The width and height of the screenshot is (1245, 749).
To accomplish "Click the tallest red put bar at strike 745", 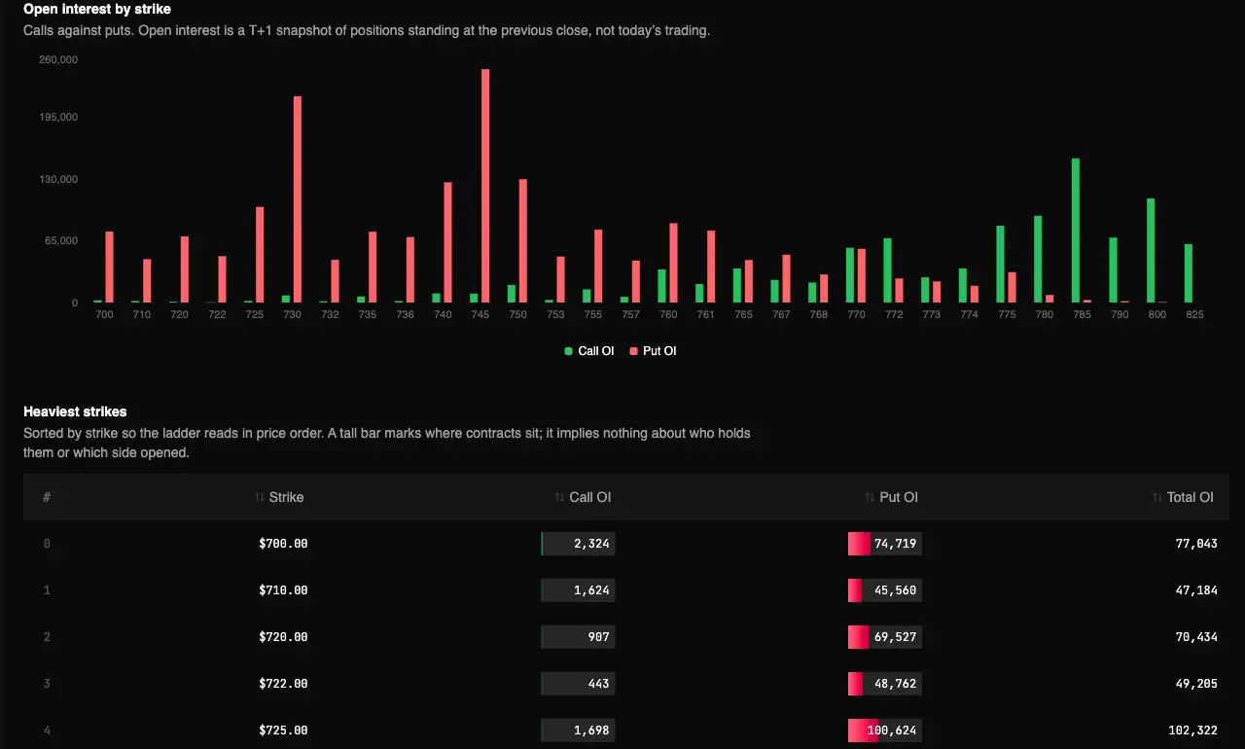I will 485,186.
